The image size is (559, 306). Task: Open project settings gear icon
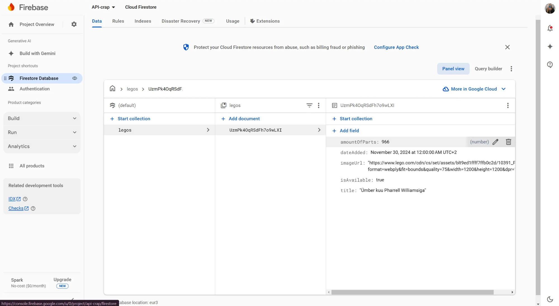[74, 24]
